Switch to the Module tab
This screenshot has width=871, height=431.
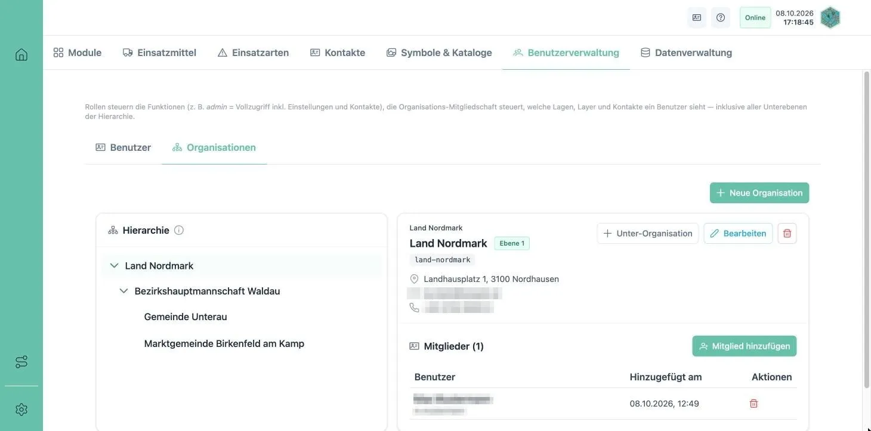pos(78,52)
